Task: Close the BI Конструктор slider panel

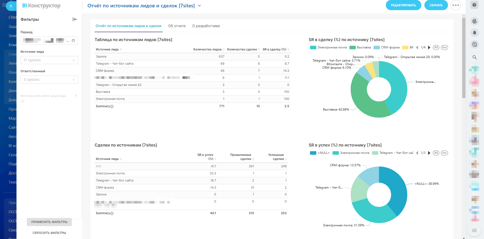Action: 11,6
